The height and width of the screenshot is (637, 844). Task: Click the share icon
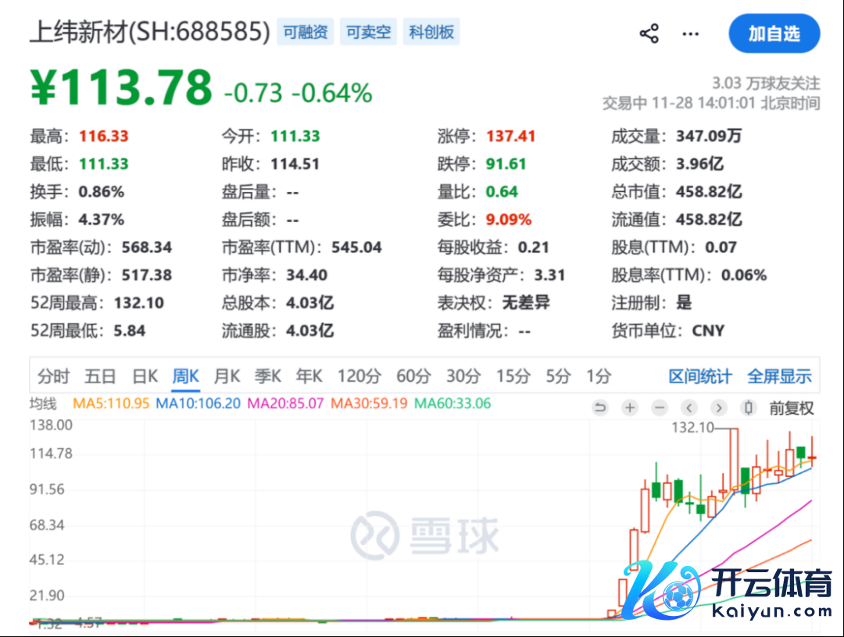[x=649, y=34]
